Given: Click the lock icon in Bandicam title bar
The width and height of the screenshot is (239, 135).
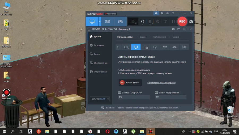Looking at the screenshot, I should (156, 14).
